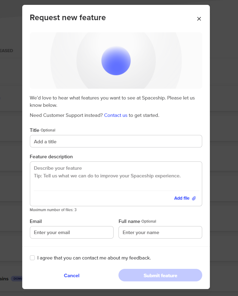Viewport: 238px width, 296px height.
Task: Focus the 'Enter your name' field
Action: tap(160, 232)
